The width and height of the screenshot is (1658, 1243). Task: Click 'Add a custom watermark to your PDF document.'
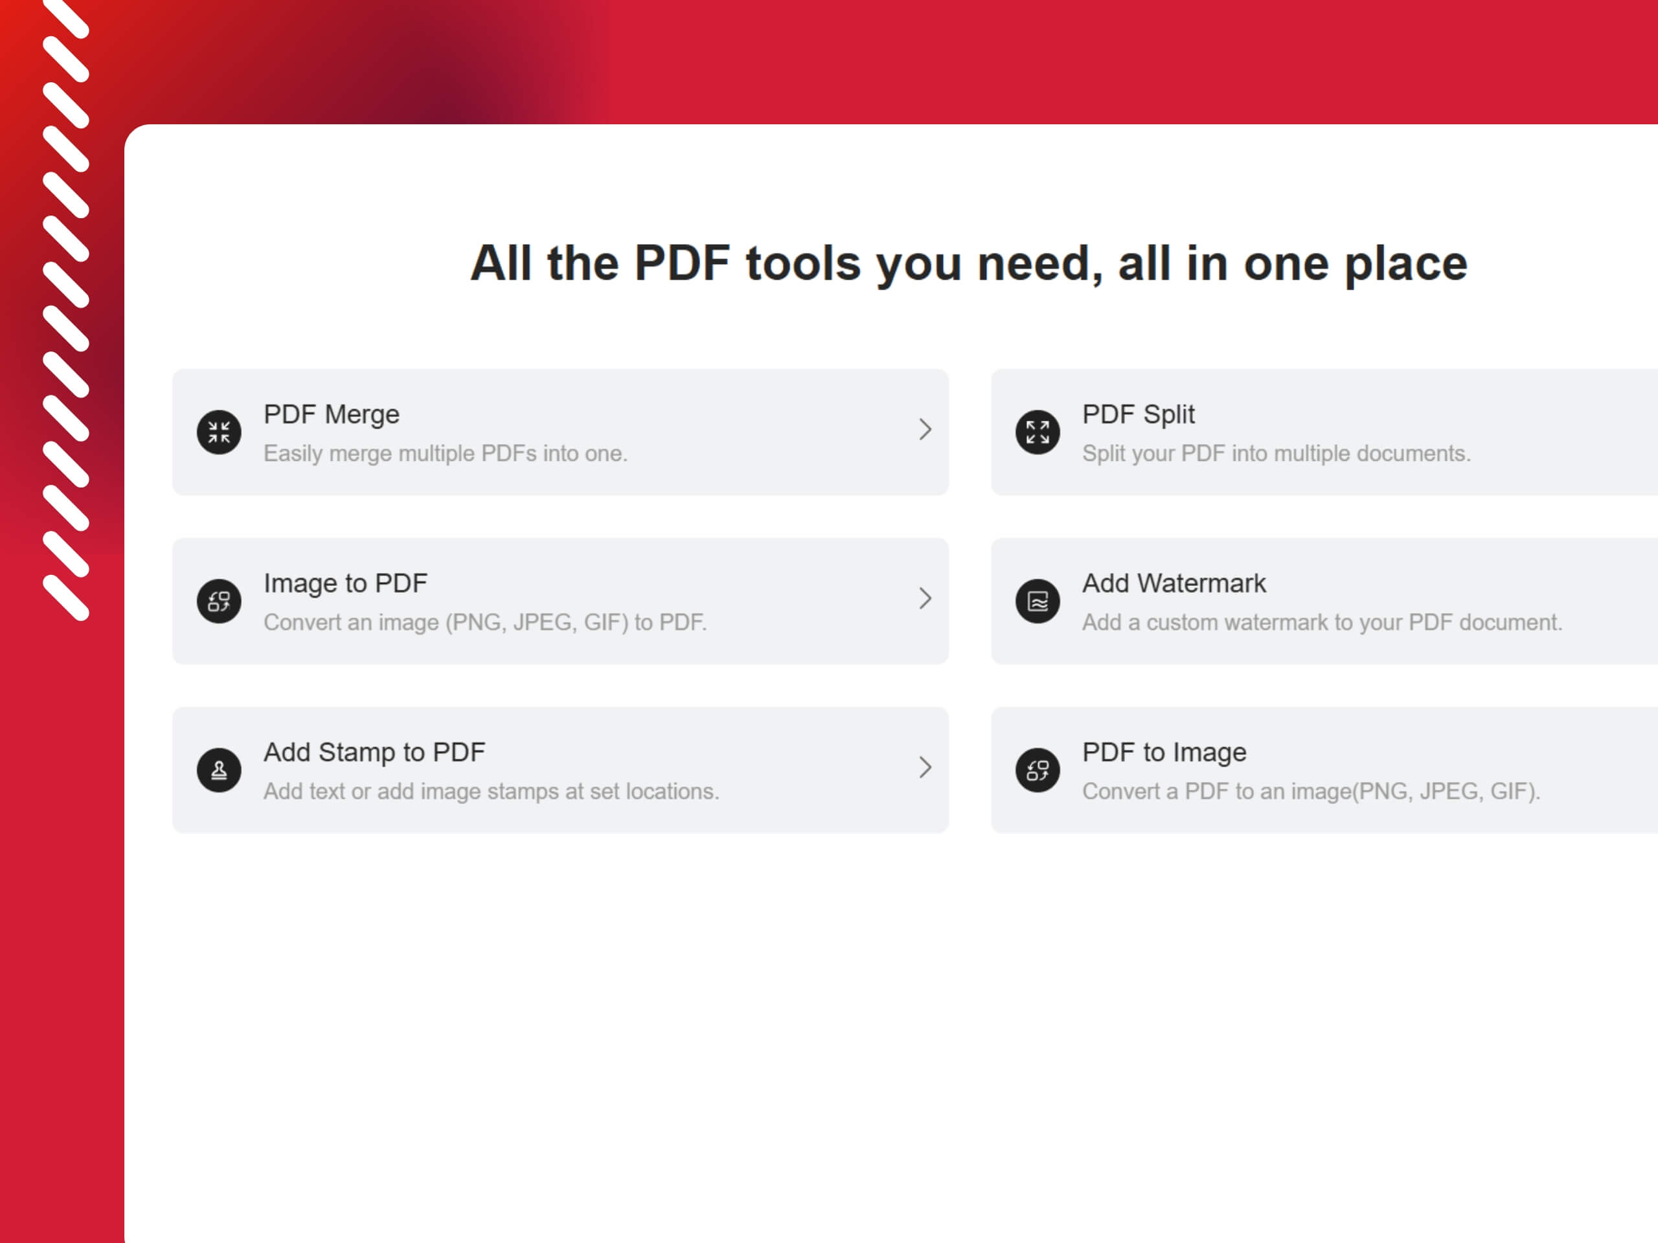point(1323,622)
